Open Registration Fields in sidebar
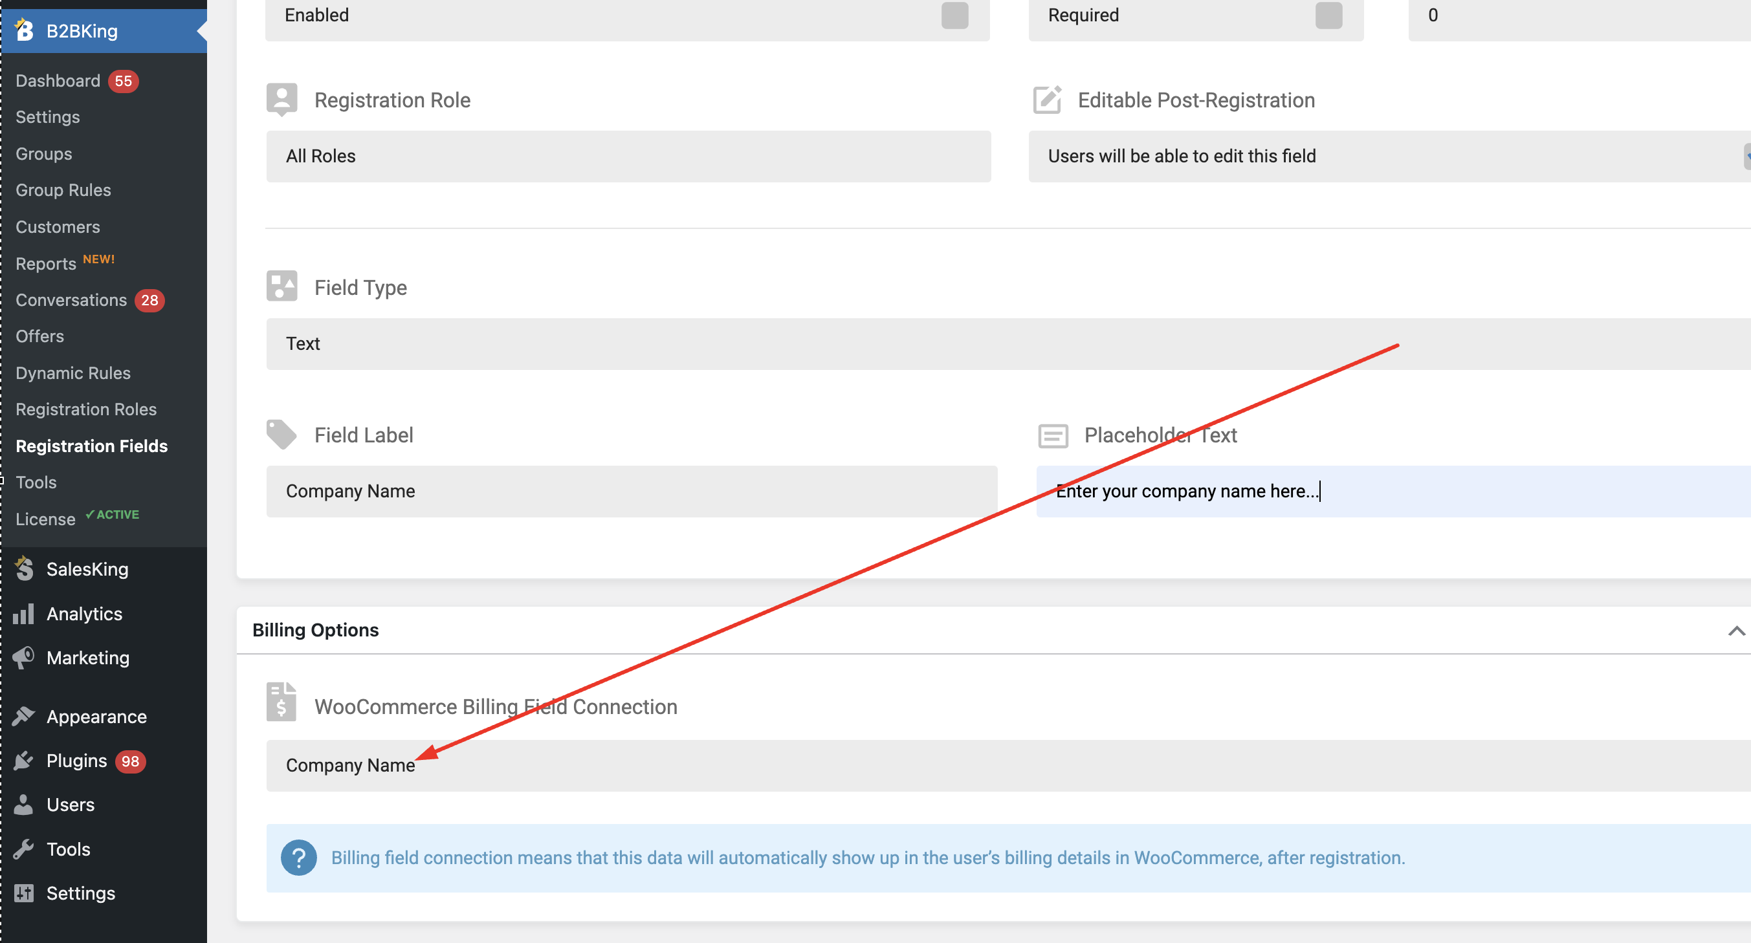1751x943 pixels. tap(91, 446)
